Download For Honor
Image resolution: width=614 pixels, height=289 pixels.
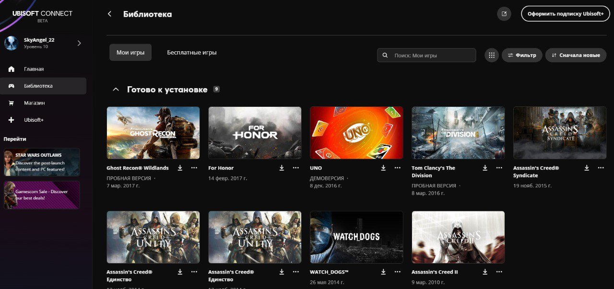282,168
